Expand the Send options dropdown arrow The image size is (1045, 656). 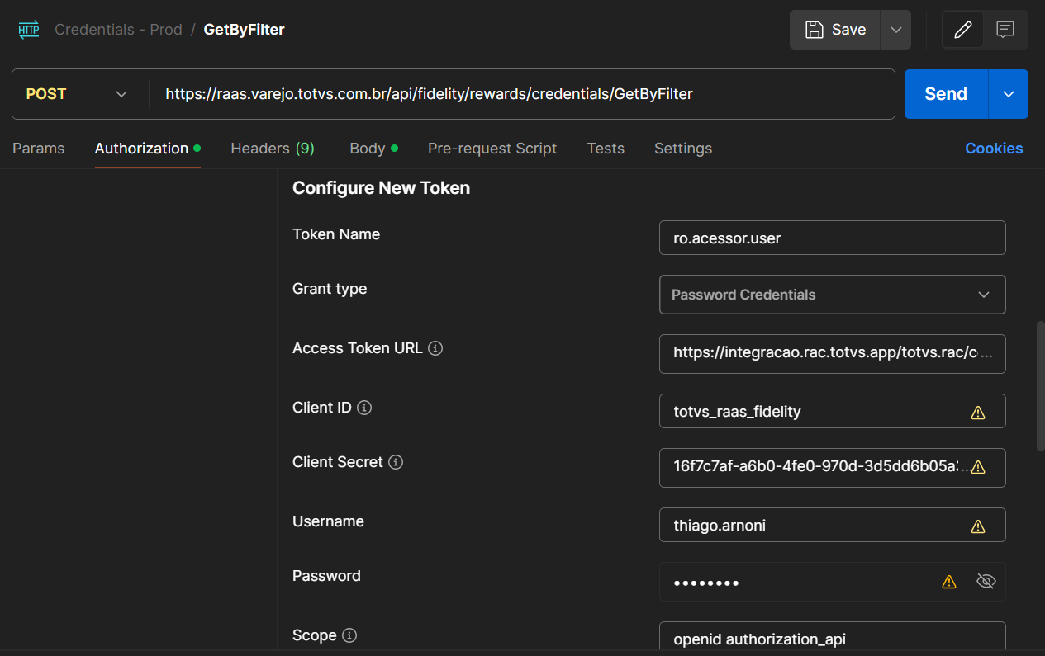point(1009,94)
